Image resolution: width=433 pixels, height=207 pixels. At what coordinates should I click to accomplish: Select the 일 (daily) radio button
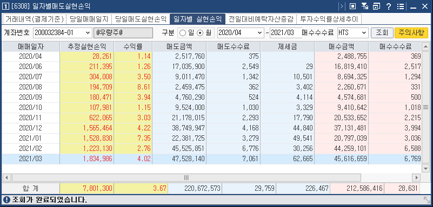coord(183,33)
